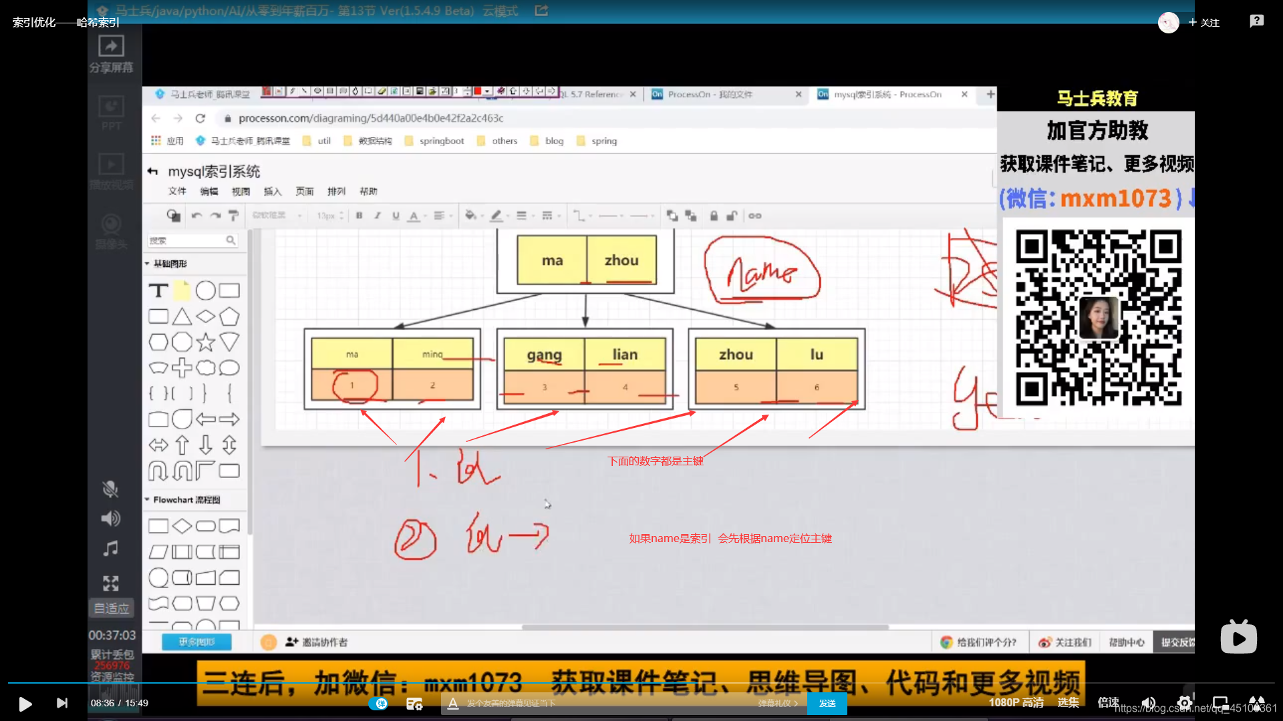
Task: Click the font size stepper
Action: click(341, 216)
